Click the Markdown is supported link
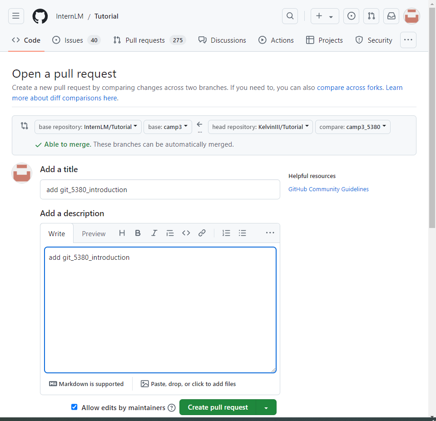436x421 pixels. (x=86, y=384)
